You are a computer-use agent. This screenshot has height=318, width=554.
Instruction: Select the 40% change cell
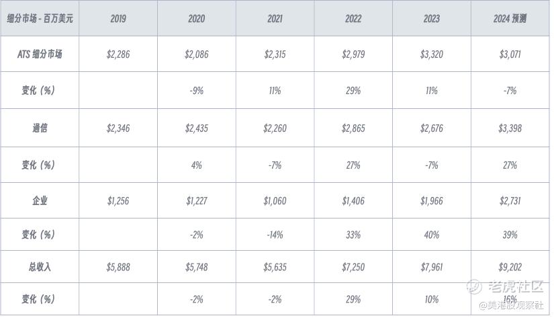coord(431,235)
